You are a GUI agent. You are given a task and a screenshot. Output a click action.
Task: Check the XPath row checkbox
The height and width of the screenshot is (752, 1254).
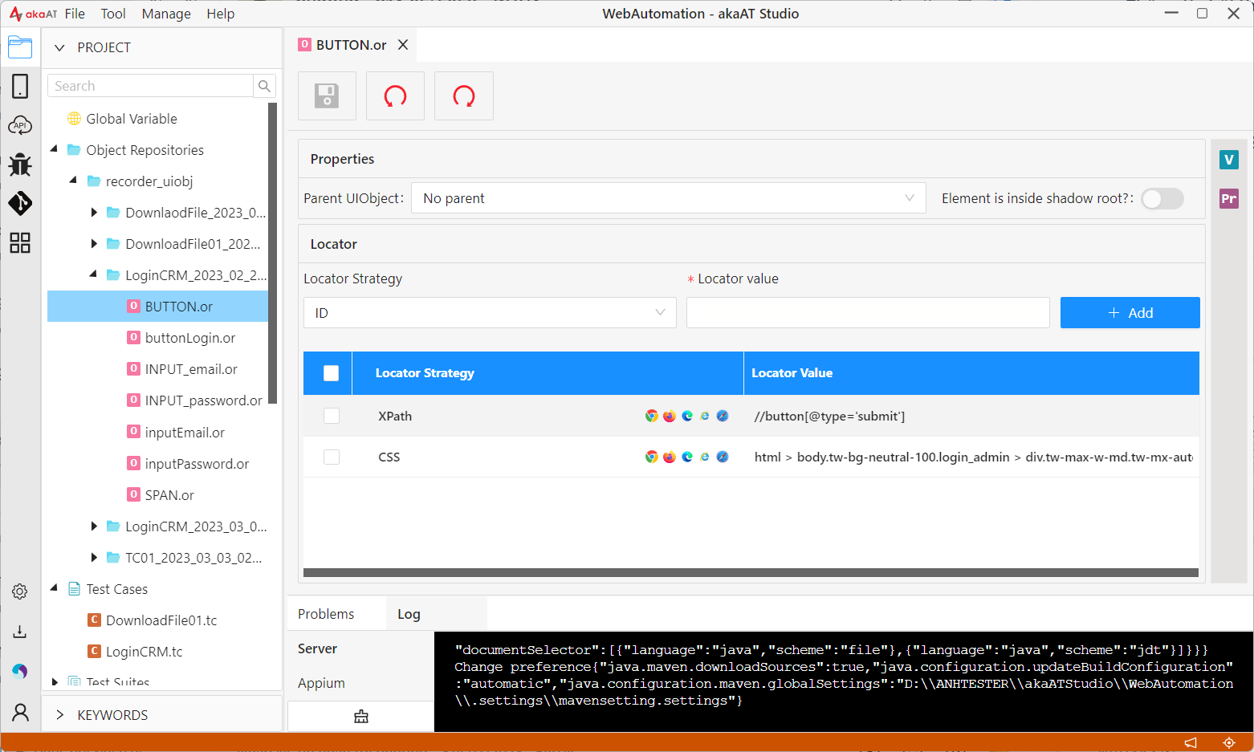pos(331,416)
